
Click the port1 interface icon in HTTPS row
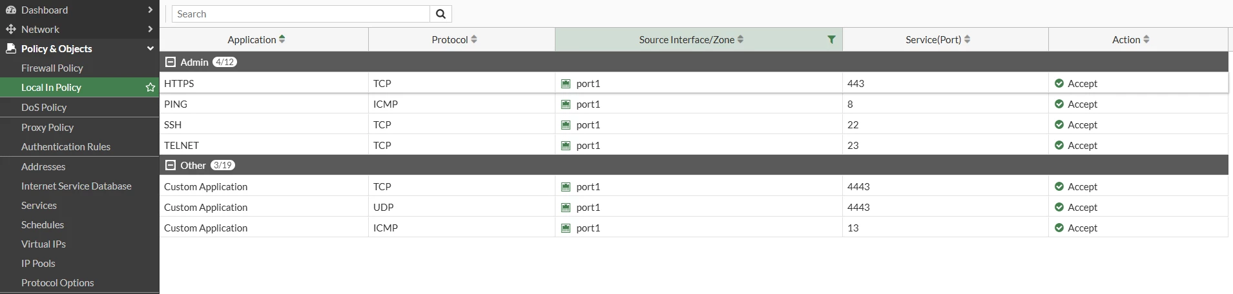[566, 84]
